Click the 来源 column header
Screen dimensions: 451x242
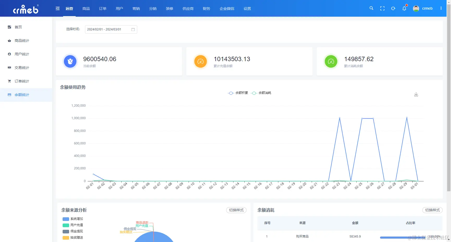click(x=302, y=223)
